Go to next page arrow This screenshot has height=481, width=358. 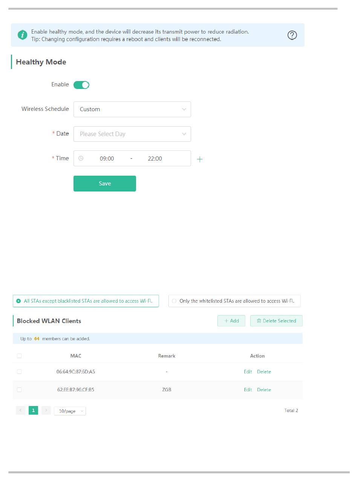click(x=46, y=410)
